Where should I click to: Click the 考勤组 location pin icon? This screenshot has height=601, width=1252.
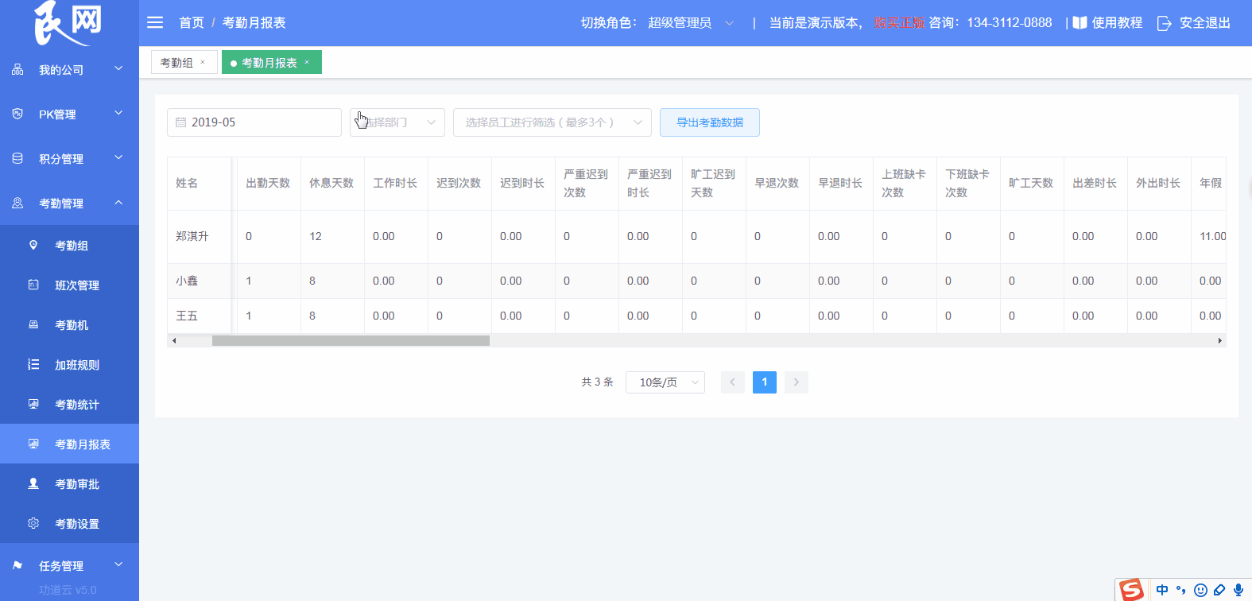tap(33, 245)
